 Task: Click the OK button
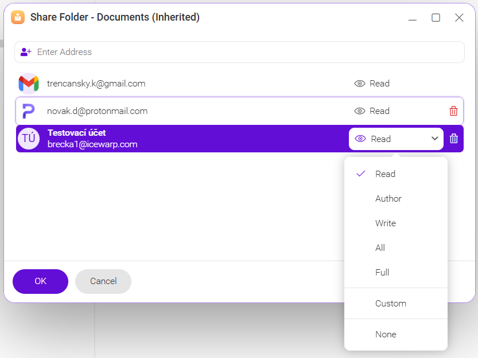(x=40, y=281)
